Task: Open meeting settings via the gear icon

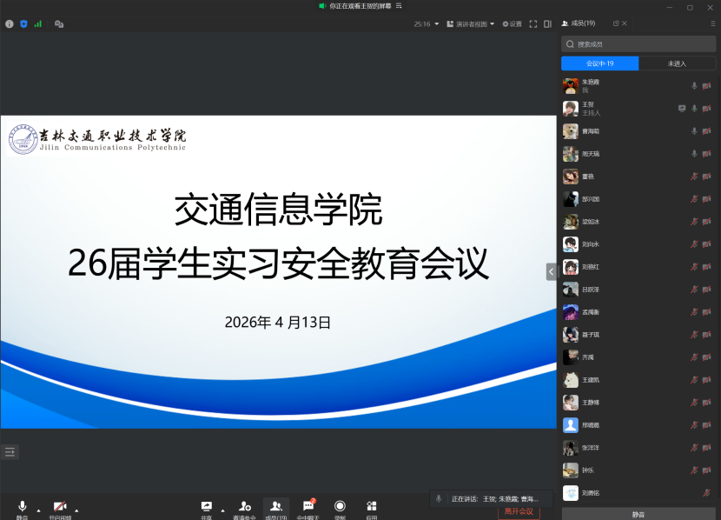Action: click(508, 23)
